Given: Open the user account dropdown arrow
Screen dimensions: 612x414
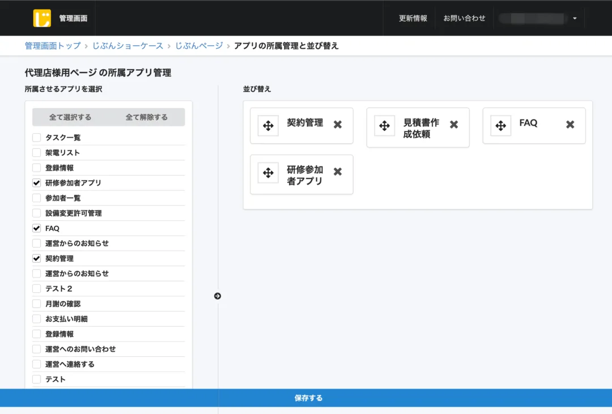Looking at the screenshot, I should point(575,18).
